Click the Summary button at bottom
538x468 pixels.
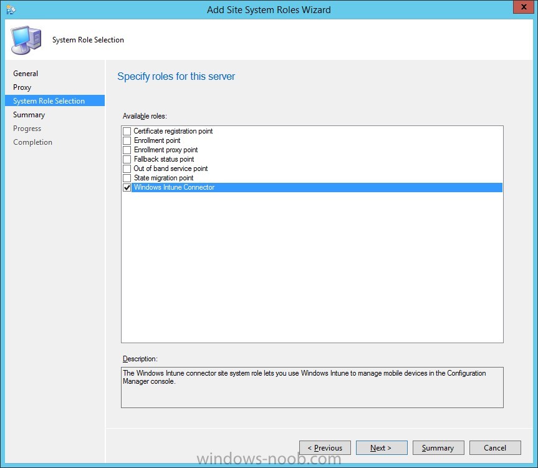point(438,447)
